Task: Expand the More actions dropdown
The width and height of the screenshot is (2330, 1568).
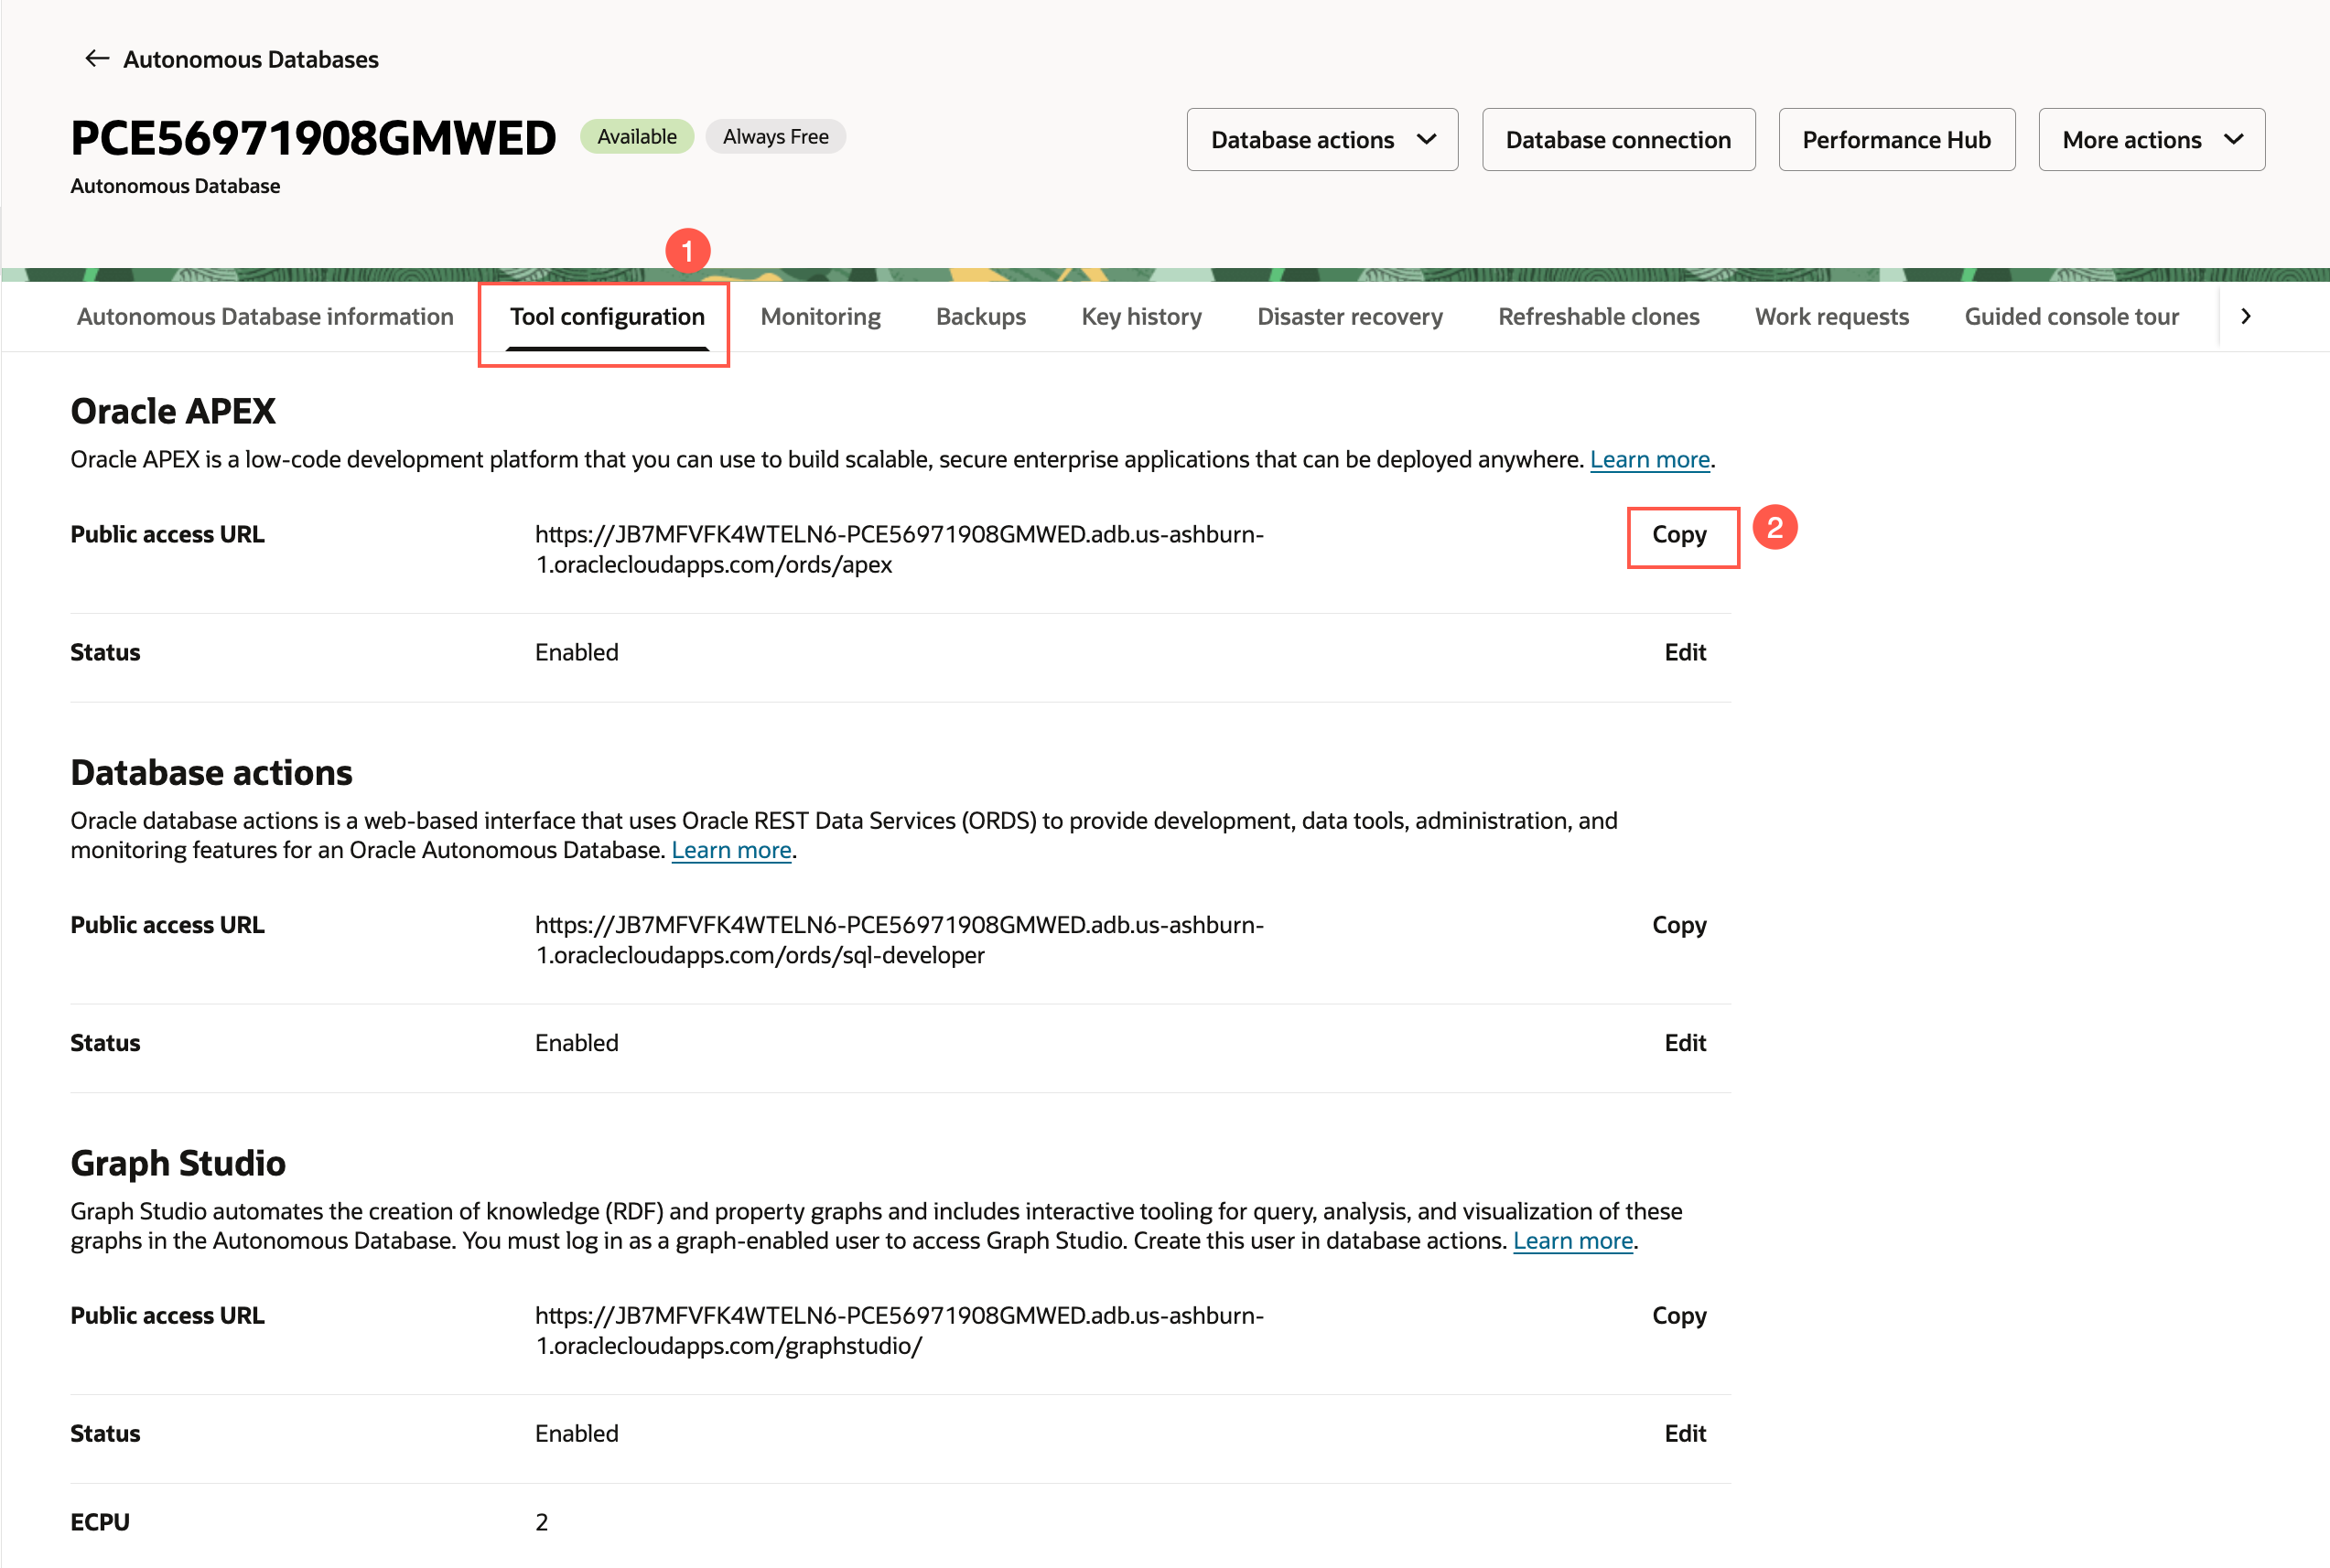Action: [x=2151, y=140]
